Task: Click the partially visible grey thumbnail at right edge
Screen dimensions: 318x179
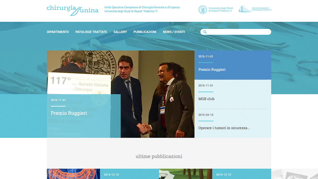Action: pyautogui.click(x=294, y=174)
